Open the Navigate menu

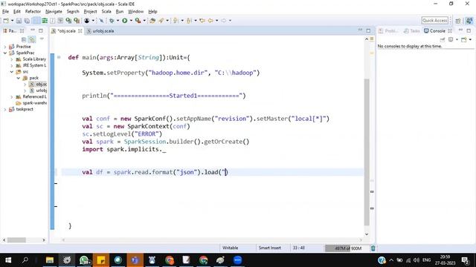(x=54, y=12)
